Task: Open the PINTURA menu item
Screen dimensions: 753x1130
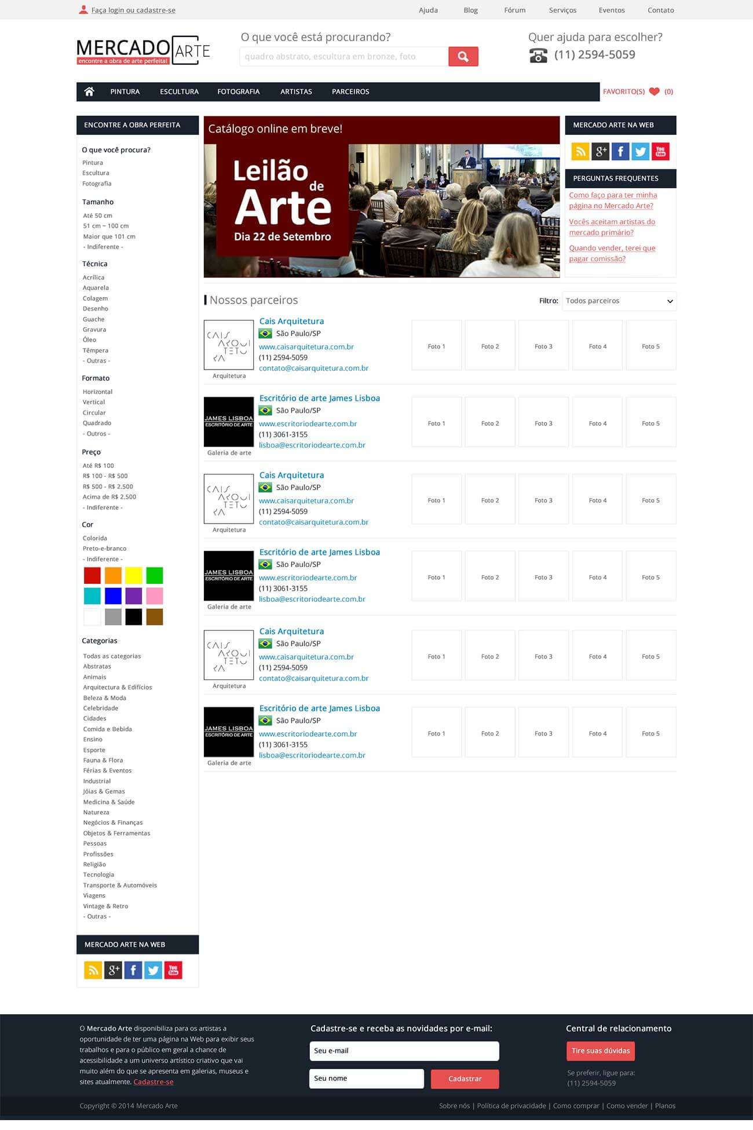Action: (125, 92)
